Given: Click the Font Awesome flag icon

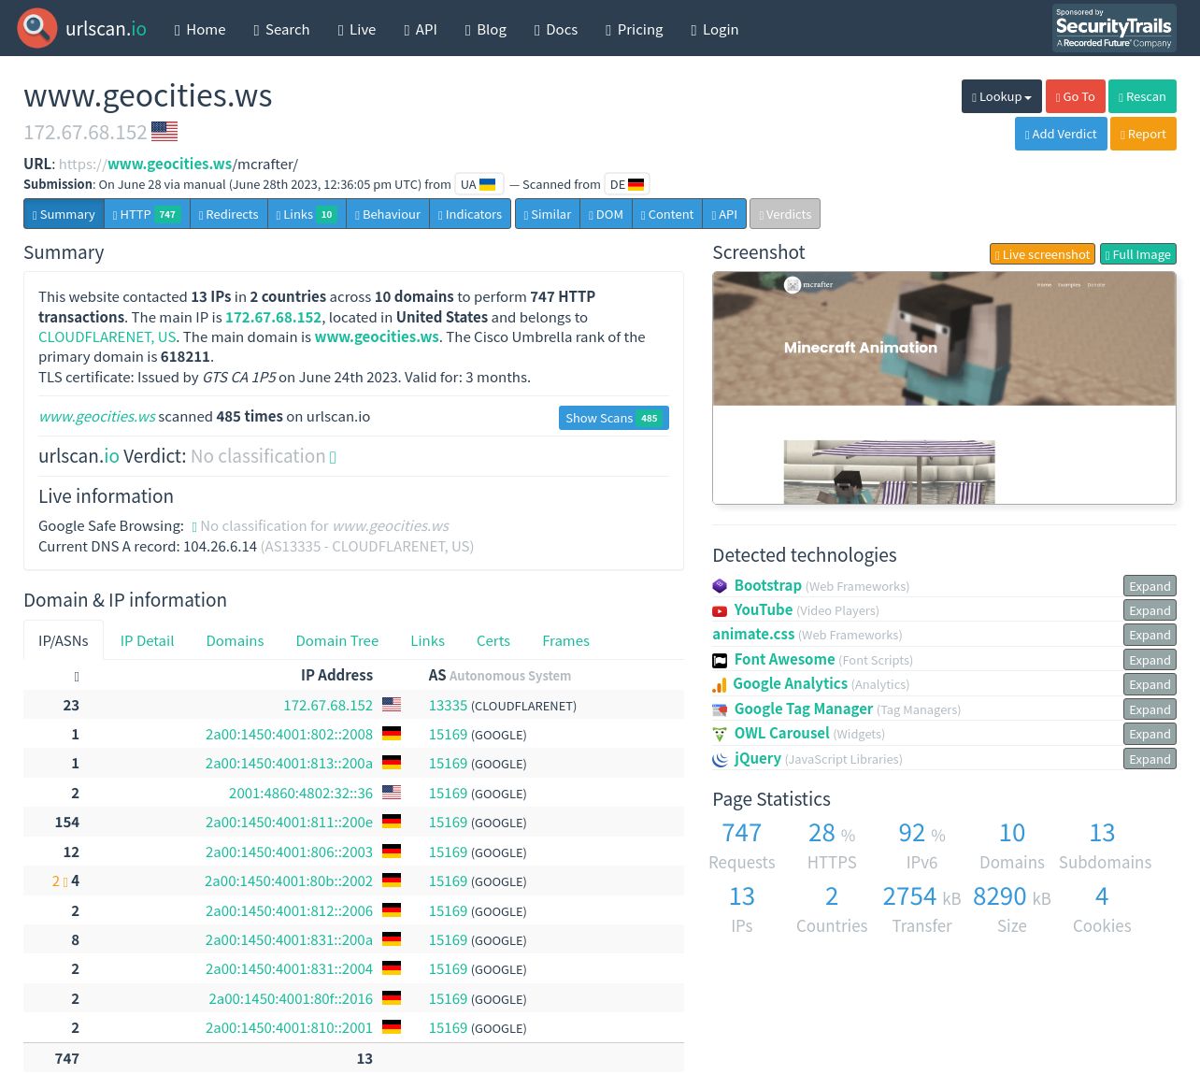Looking at the screenshot, I should click(720, 660).
